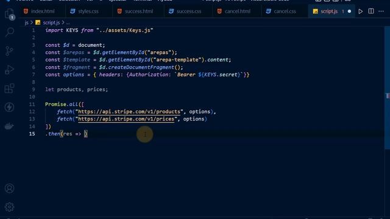This screenshot has height=219, width=390.
Task: Select the script.js tab
Action: tap(329, 12)
